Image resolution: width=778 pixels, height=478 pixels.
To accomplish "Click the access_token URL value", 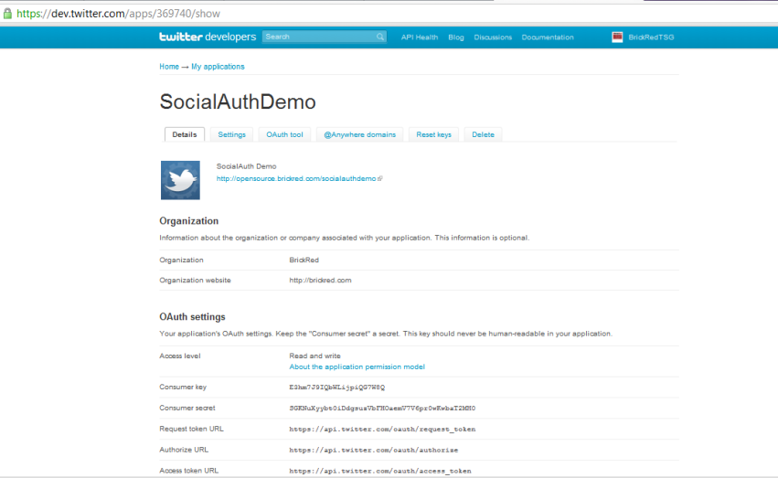I will pyautogui.click(x=380, y=471).
